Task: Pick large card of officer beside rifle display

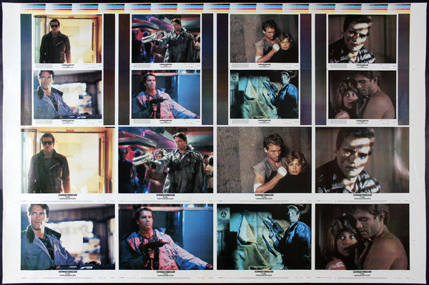Action: click(x=265, y=237)
